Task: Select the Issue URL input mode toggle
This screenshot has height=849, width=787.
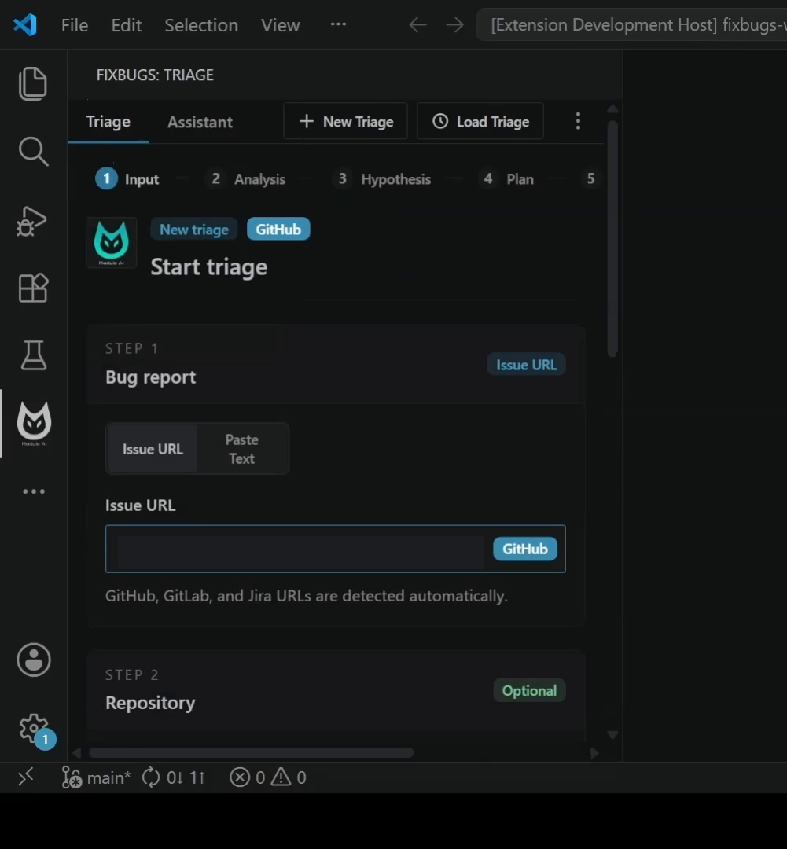Action: [153, 449]
